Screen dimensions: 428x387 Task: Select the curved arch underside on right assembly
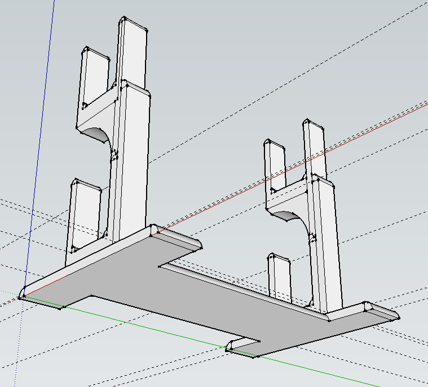click(286, 215)
